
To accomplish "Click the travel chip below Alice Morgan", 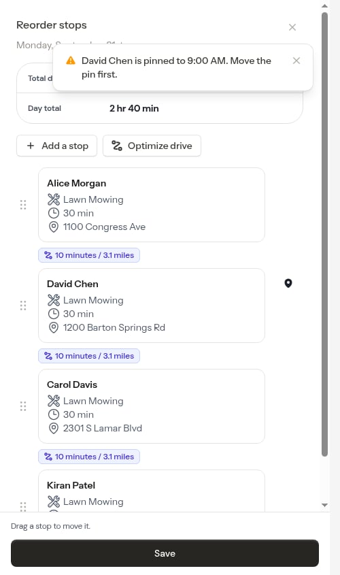I will [x=89, y=255].
